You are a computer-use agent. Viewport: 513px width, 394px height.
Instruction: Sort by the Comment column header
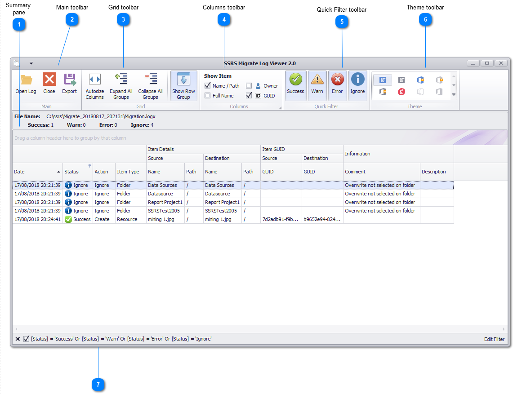381,172
